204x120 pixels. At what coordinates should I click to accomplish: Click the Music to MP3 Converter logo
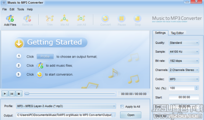pos(177,19)
